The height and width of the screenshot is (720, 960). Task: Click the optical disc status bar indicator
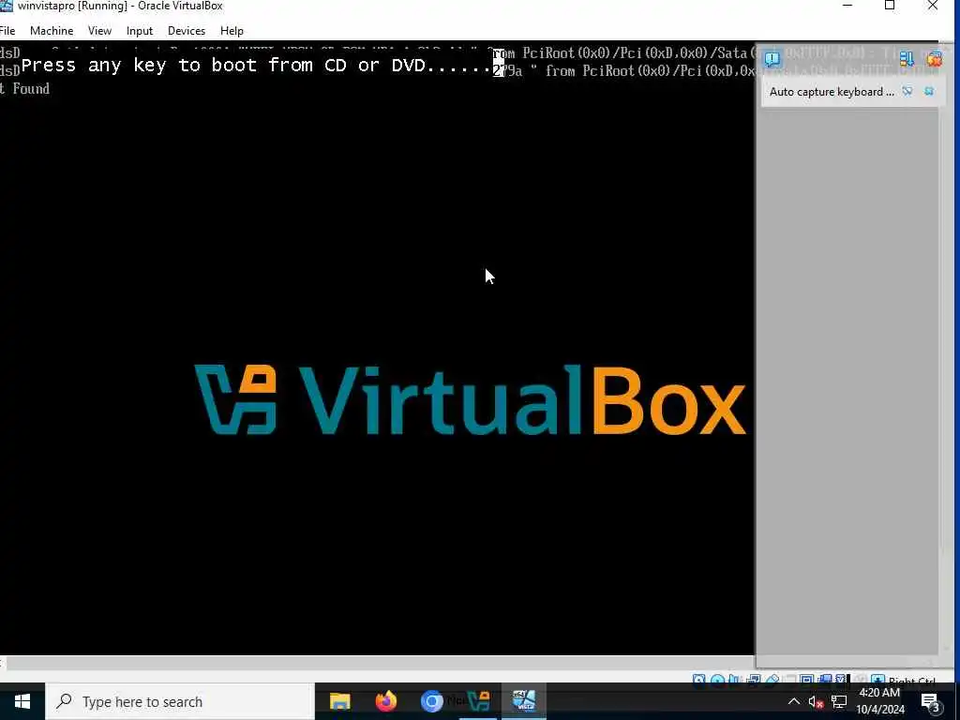[717, 680]
